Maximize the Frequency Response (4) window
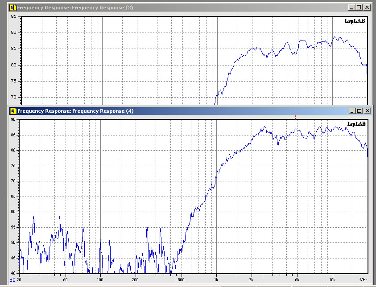Image resolution: width=376 pixels, height=287 pixels. click(359, 111)
